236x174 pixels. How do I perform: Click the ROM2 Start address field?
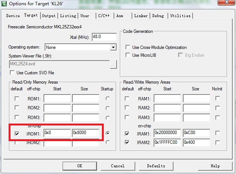click(x=57, y=108)
